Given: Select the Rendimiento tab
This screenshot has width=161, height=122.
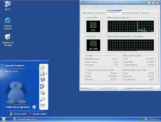Looking at the screenshot, I should (114, 12).
